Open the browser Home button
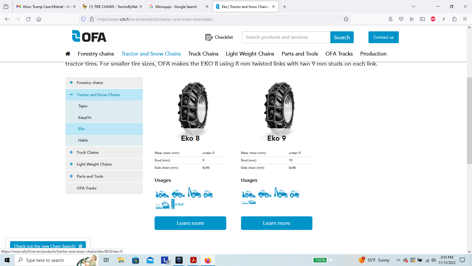Viewport: 472px width, 266px height. 39,19
